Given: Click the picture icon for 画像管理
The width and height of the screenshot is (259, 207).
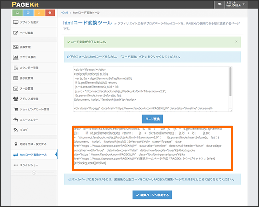Looking at the screenshot, I should [16, 47].
